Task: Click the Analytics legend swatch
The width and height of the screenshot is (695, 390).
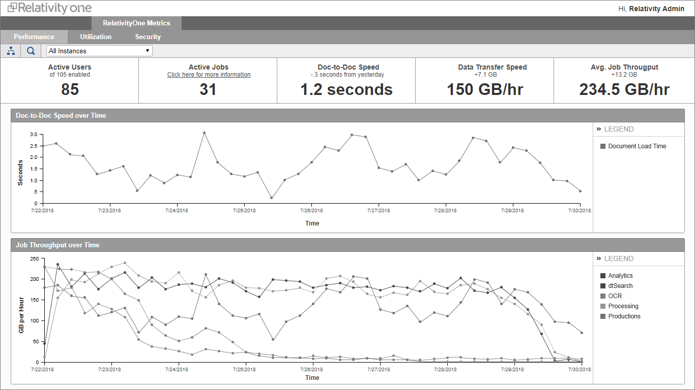Action: (x=603, y=276)
